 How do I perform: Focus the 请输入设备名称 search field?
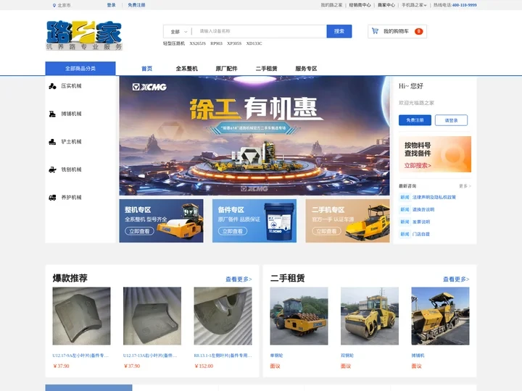click(260, 31)
